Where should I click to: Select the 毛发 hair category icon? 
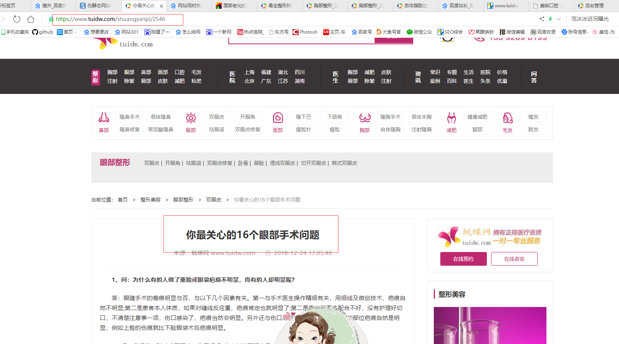tap(507, 117)
